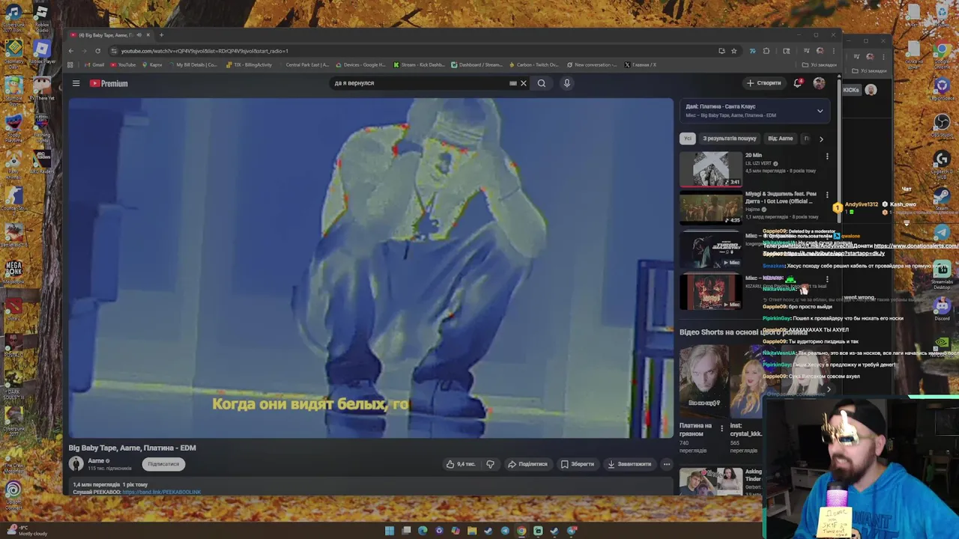Open the 20 Min video thumbnail
The height and width of the screenshot is (539, 959).
pos(710,168)
